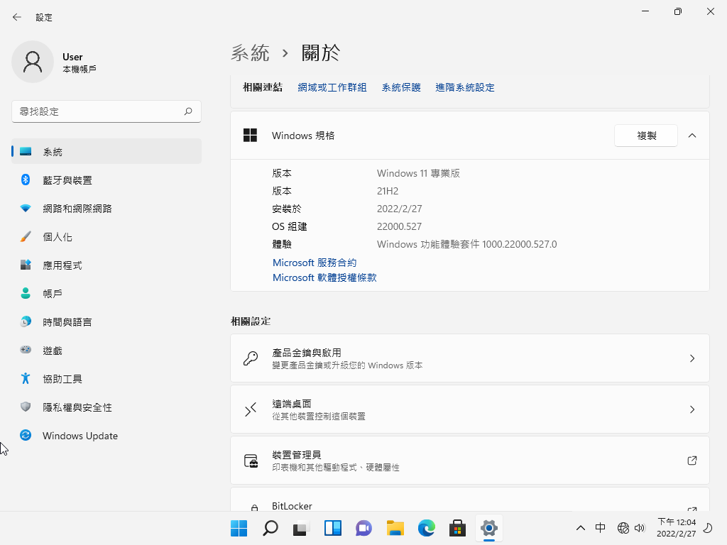Click the 協助工具 accessibility icon

coord(26,379)
